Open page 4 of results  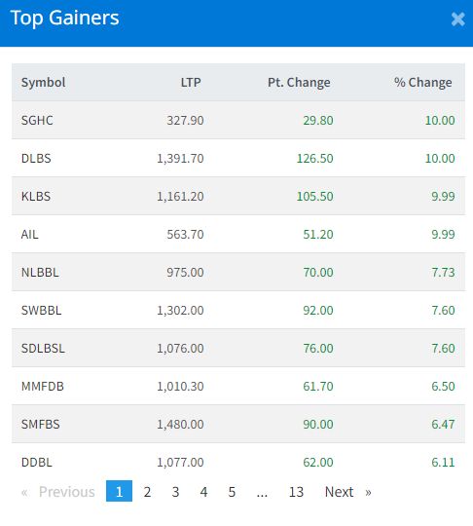point(203,492)
